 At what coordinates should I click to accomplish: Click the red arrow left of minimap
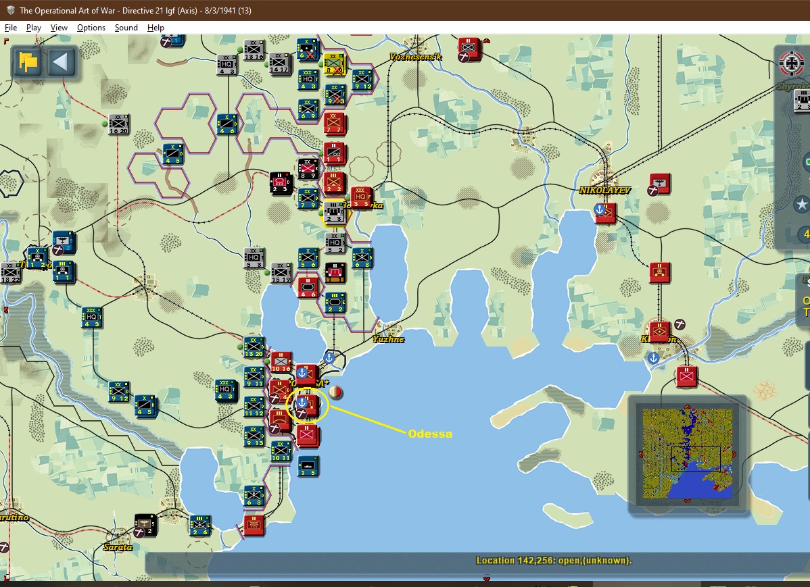[x=640, y=455]
